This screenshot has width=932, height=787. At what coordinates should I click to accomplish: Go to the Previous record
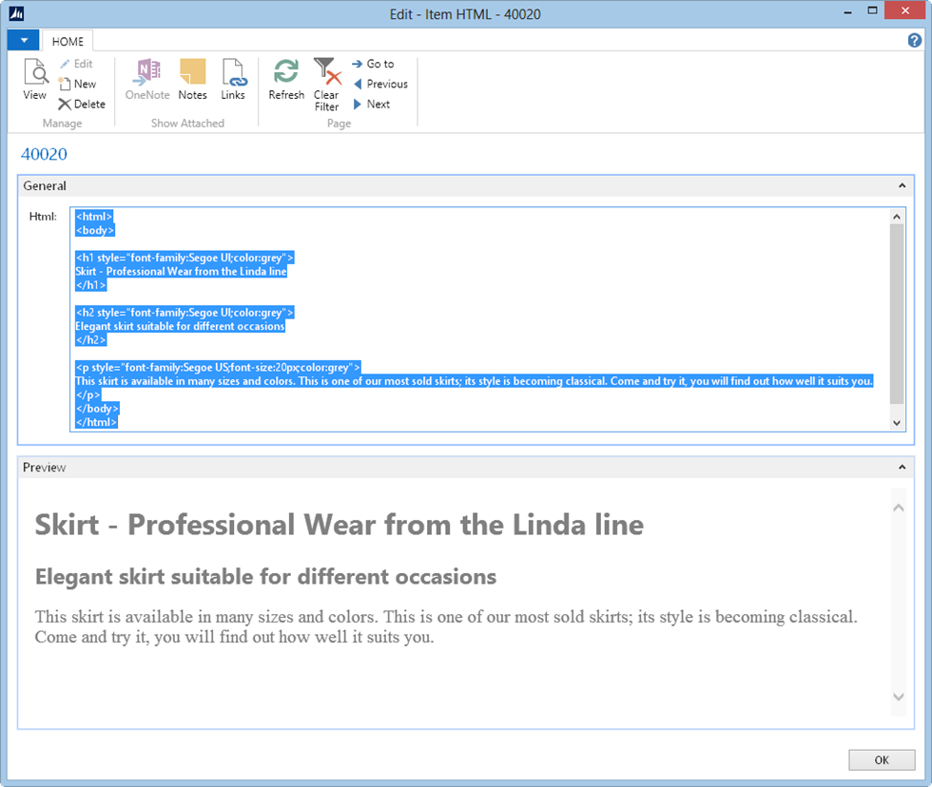coord(379,84)
